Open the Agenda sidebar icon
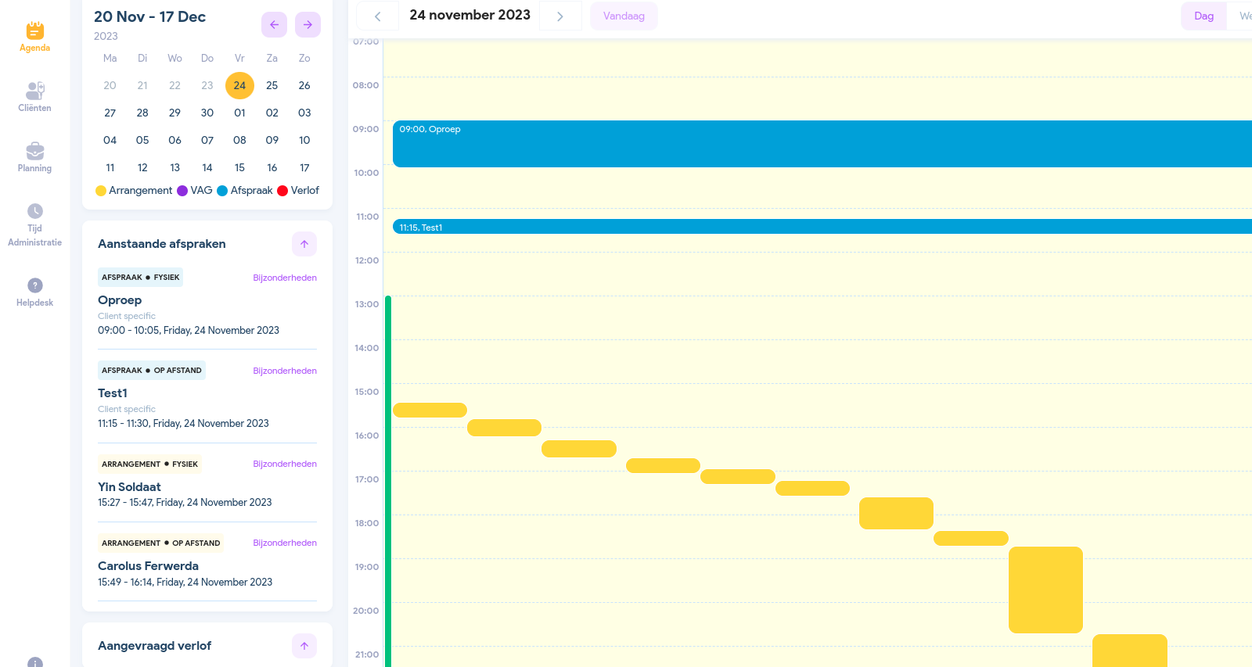 click(x=34, y=31)
